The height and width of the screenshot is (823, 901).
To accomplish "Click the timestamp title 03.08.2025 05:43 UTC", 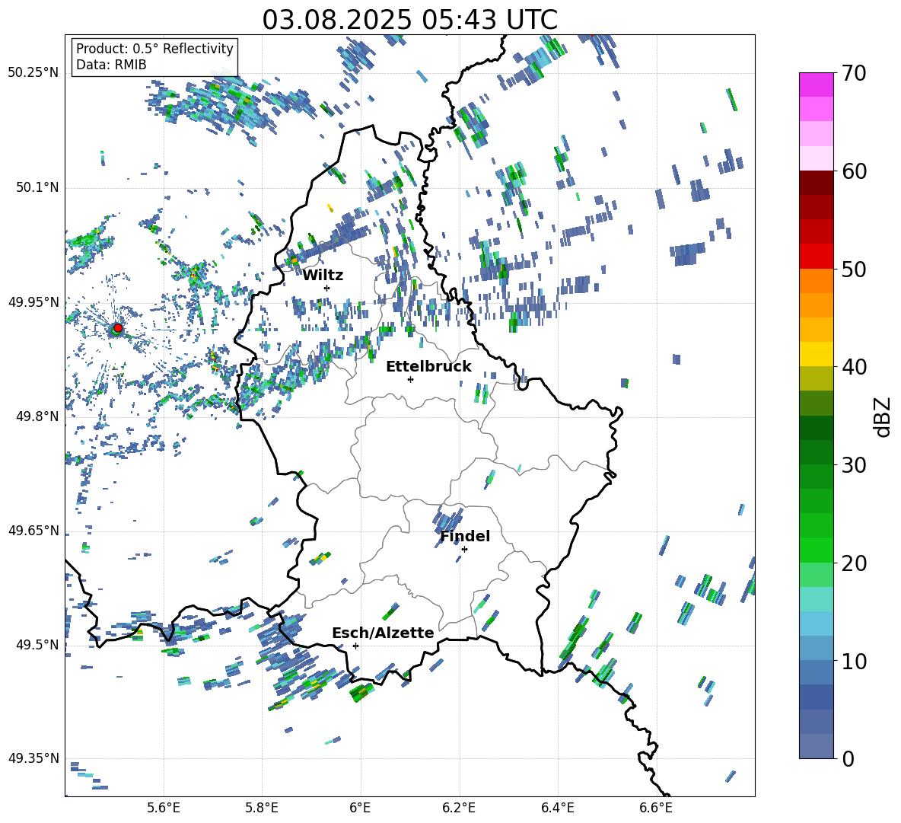I will (x=409, y=20).
